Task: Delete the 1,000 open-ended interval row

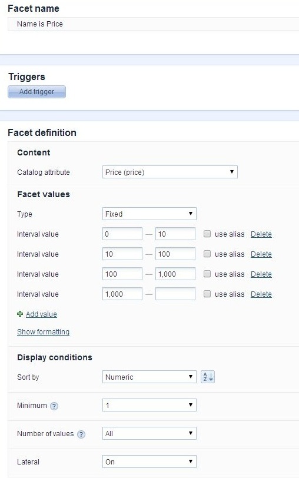Action: coord(261,294)
